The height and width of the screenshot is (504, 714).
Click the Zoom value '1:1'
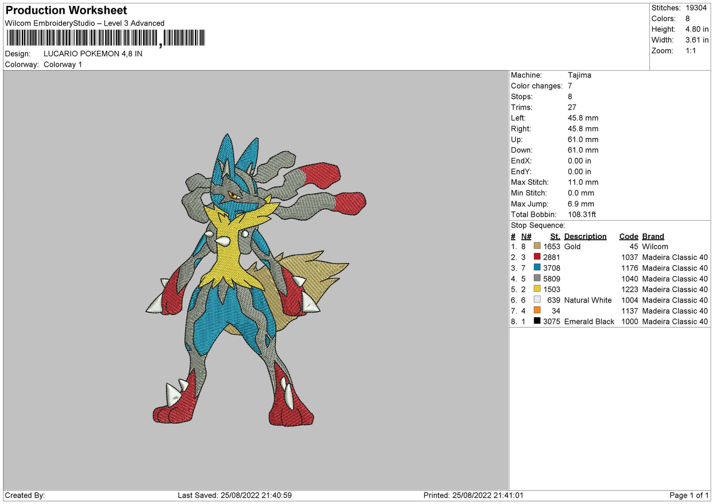pyautogui.click(x=690, y=51)
